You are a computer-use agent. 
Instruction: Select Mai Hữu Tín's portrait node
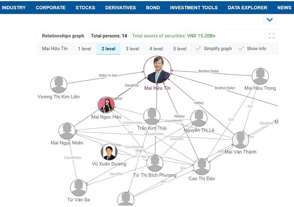click(x=157, y=69)
